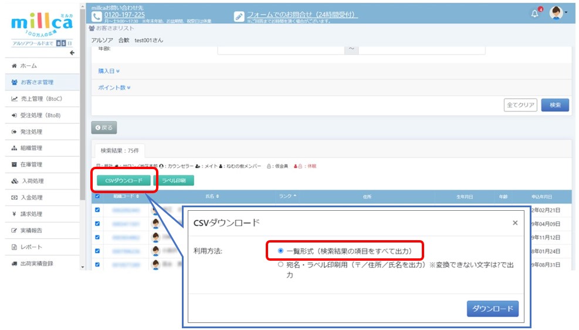The width and height of the screenshot is (579, 330).
Task: Expand the ポイント数 filter section
Action: click(114, 87)
